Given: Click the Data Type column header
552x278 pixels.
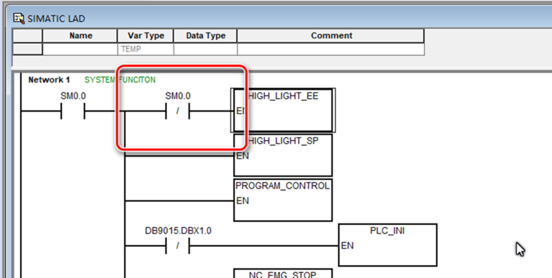Looking at the screenshot, I should pyautogui.click(x=206, y=36).
